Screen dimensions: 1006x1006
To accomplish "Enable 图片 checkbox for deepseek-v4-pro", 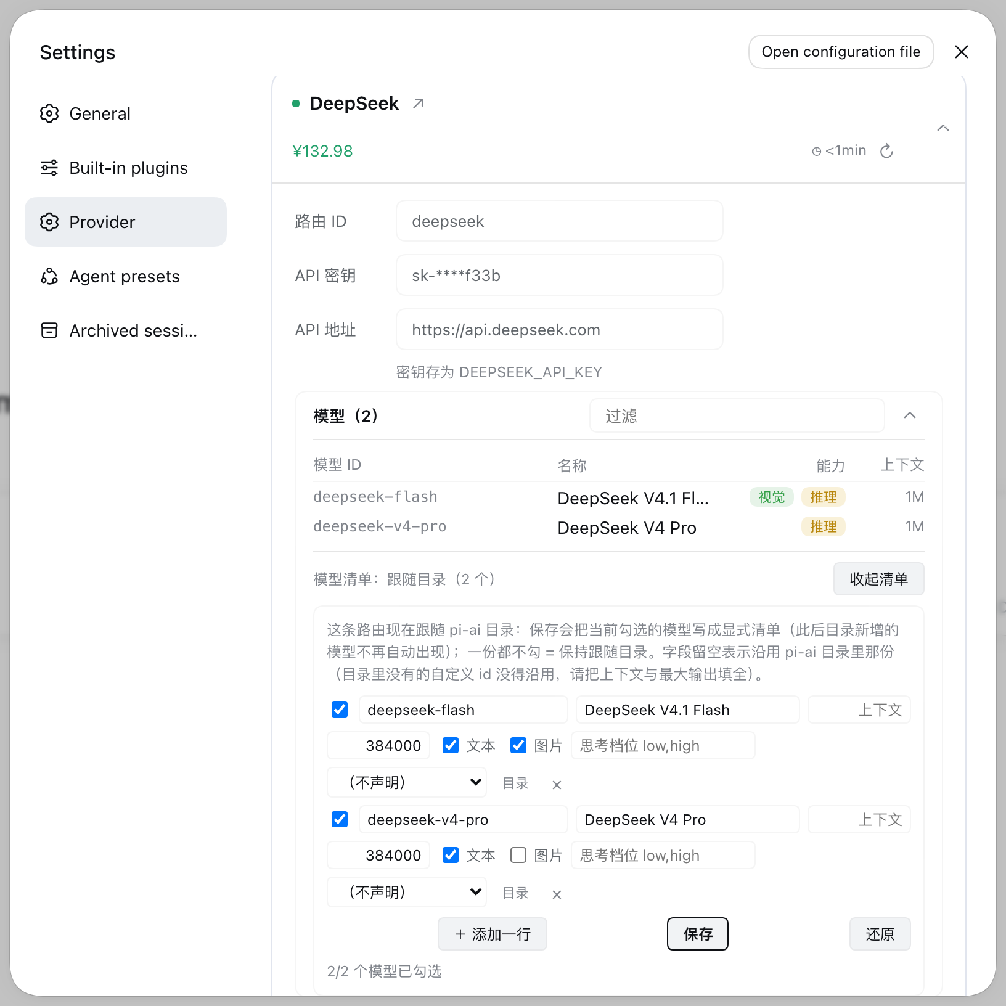I will (x=518, y=855).
